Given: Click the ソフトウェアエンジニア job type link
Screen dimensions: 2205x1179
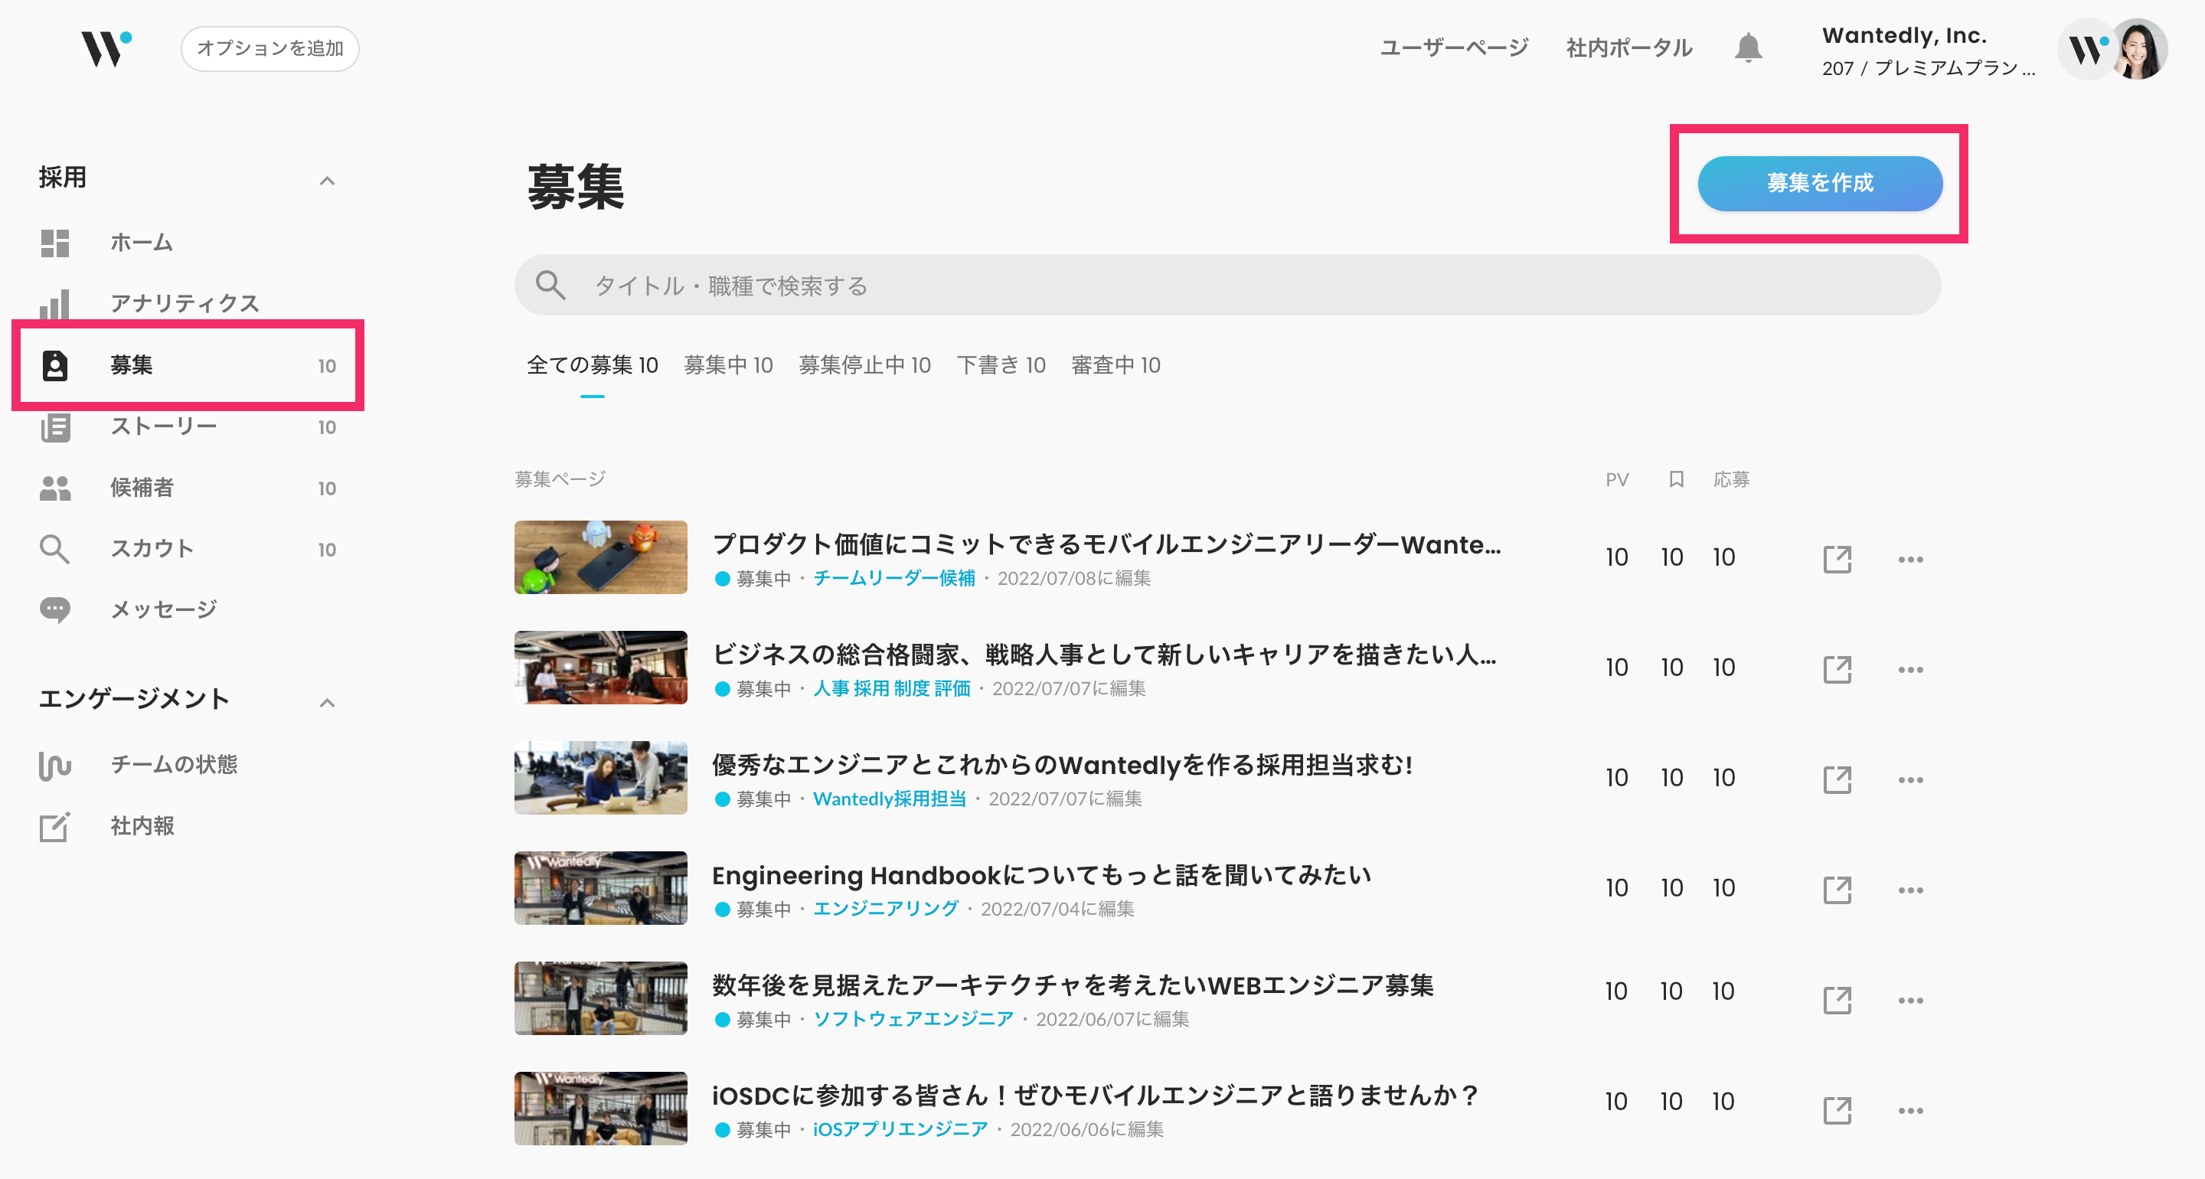Looking at the screenshot, I should pyautogui.click(x=913, y=1020).
